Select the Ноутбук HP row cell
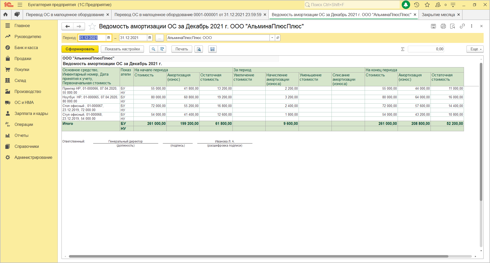This screenshot has height=263, width=490. tap(90, 99)
